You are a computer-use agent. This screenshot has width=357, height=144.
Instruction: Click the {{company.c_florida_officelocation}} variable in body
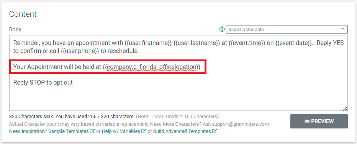coord(152,67)
